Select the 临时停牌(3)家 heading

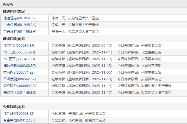click(14, 11)
